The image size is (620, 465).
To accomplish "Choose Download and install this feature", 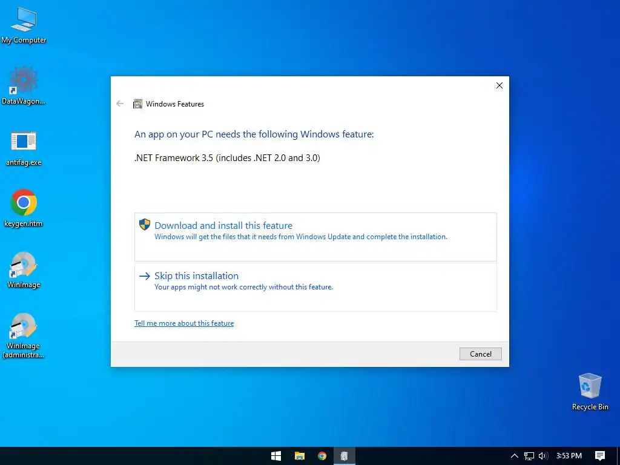I will [x=315, y=237].
